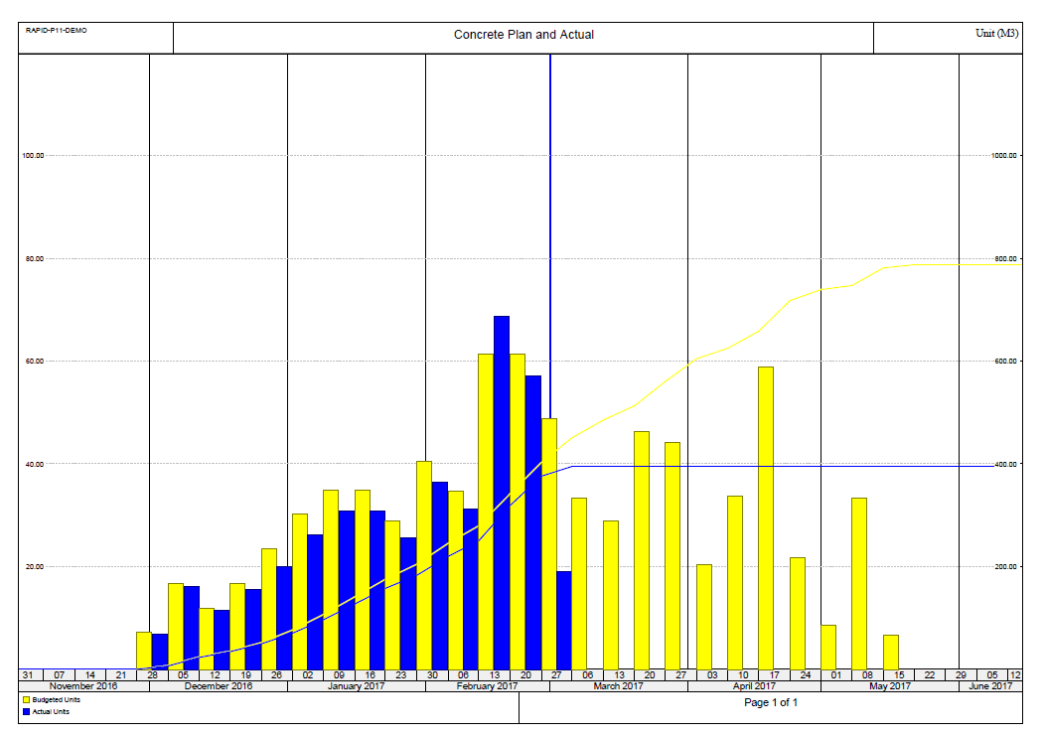
Task: Click the yellow bar for April 17 week
Action: point(766,516)
